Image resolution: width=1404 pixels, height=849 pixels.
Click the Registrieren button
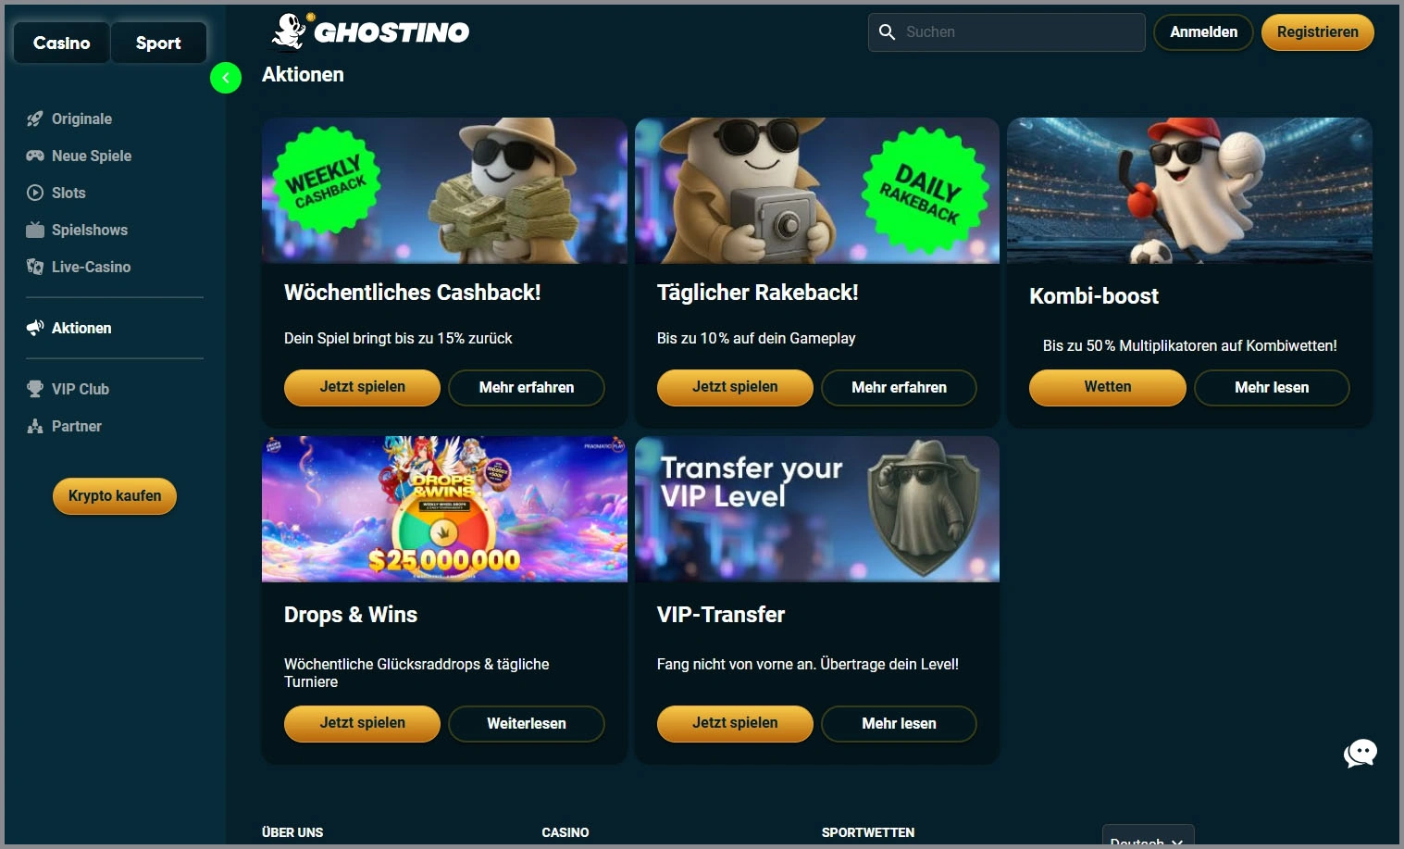tap(1318, 32)
